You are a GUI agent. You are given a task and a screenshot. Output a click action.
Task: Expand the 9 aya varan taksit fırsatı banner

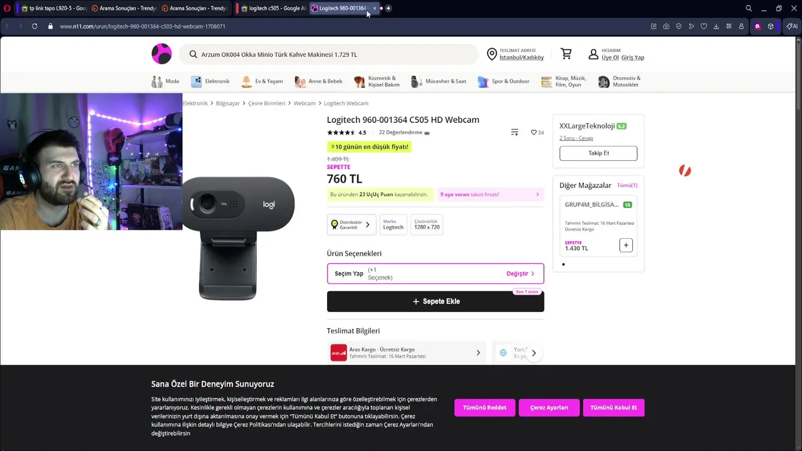(490, 194)
